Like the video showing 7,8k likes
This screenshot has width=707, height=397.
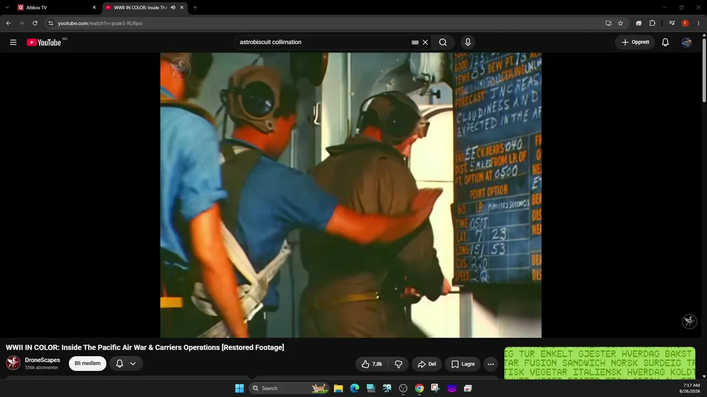[372, 364]
